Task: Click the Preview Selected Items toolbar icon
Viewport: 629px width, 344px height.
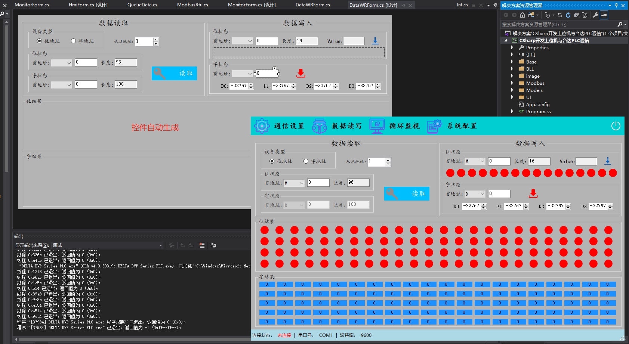Action: tap(604, 15)
